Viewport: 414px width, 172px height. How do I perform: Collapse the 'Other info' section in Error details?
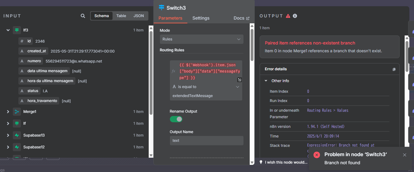tap(266, 81)
